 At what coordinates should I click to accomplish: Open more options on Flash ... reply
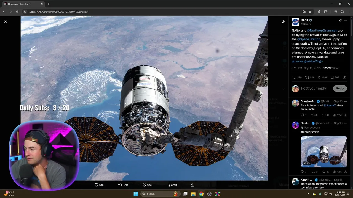coord(346,123)
